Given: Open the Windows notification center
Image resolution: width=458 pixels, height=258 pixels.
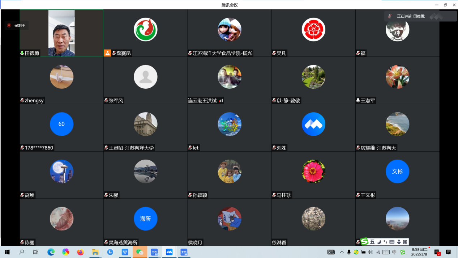Looking at the screenshot, I should [x=448, y=252].
